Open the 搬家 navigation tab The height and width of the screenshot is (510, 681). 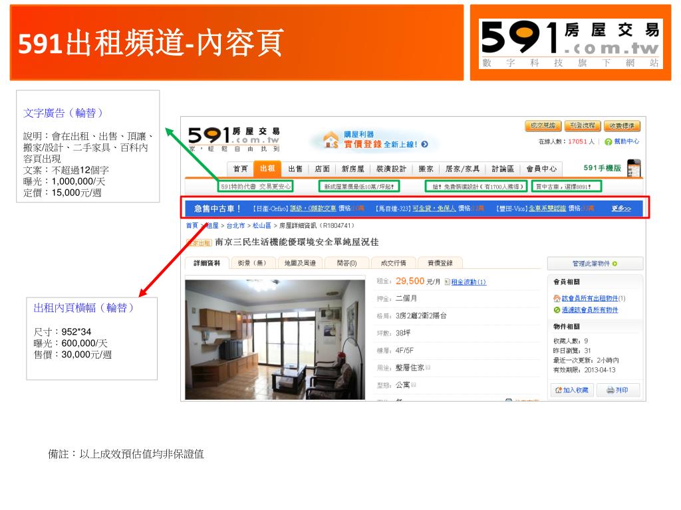[x=426, y=169]
